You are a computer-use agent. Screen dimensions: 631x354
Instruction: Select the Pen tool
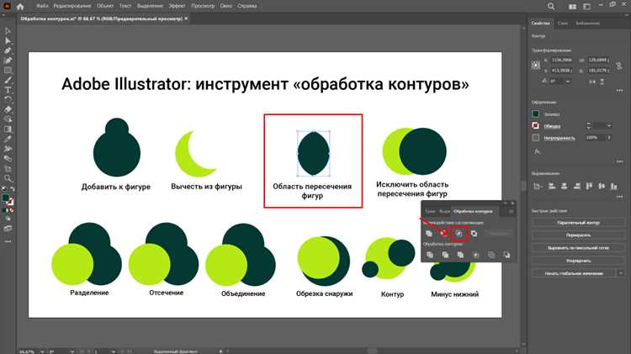8,50
